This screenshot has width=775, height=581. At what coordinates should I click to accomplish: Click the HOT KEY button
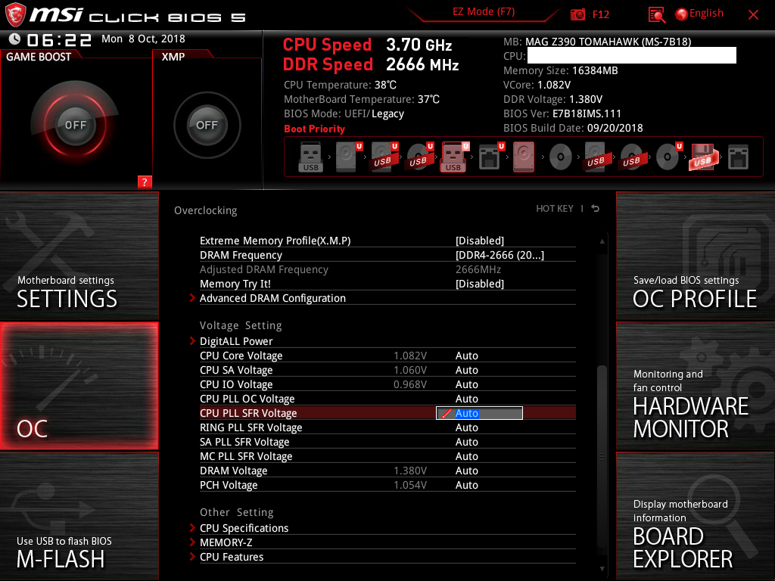click(x=555, y=209)
